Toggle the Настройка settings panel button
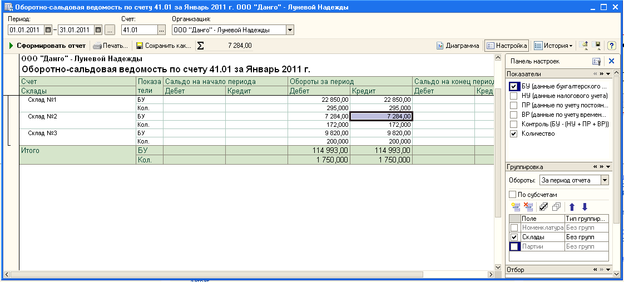The height and width of the screenshot is (282, 624). pyautogui.click(x=506, y=46)
